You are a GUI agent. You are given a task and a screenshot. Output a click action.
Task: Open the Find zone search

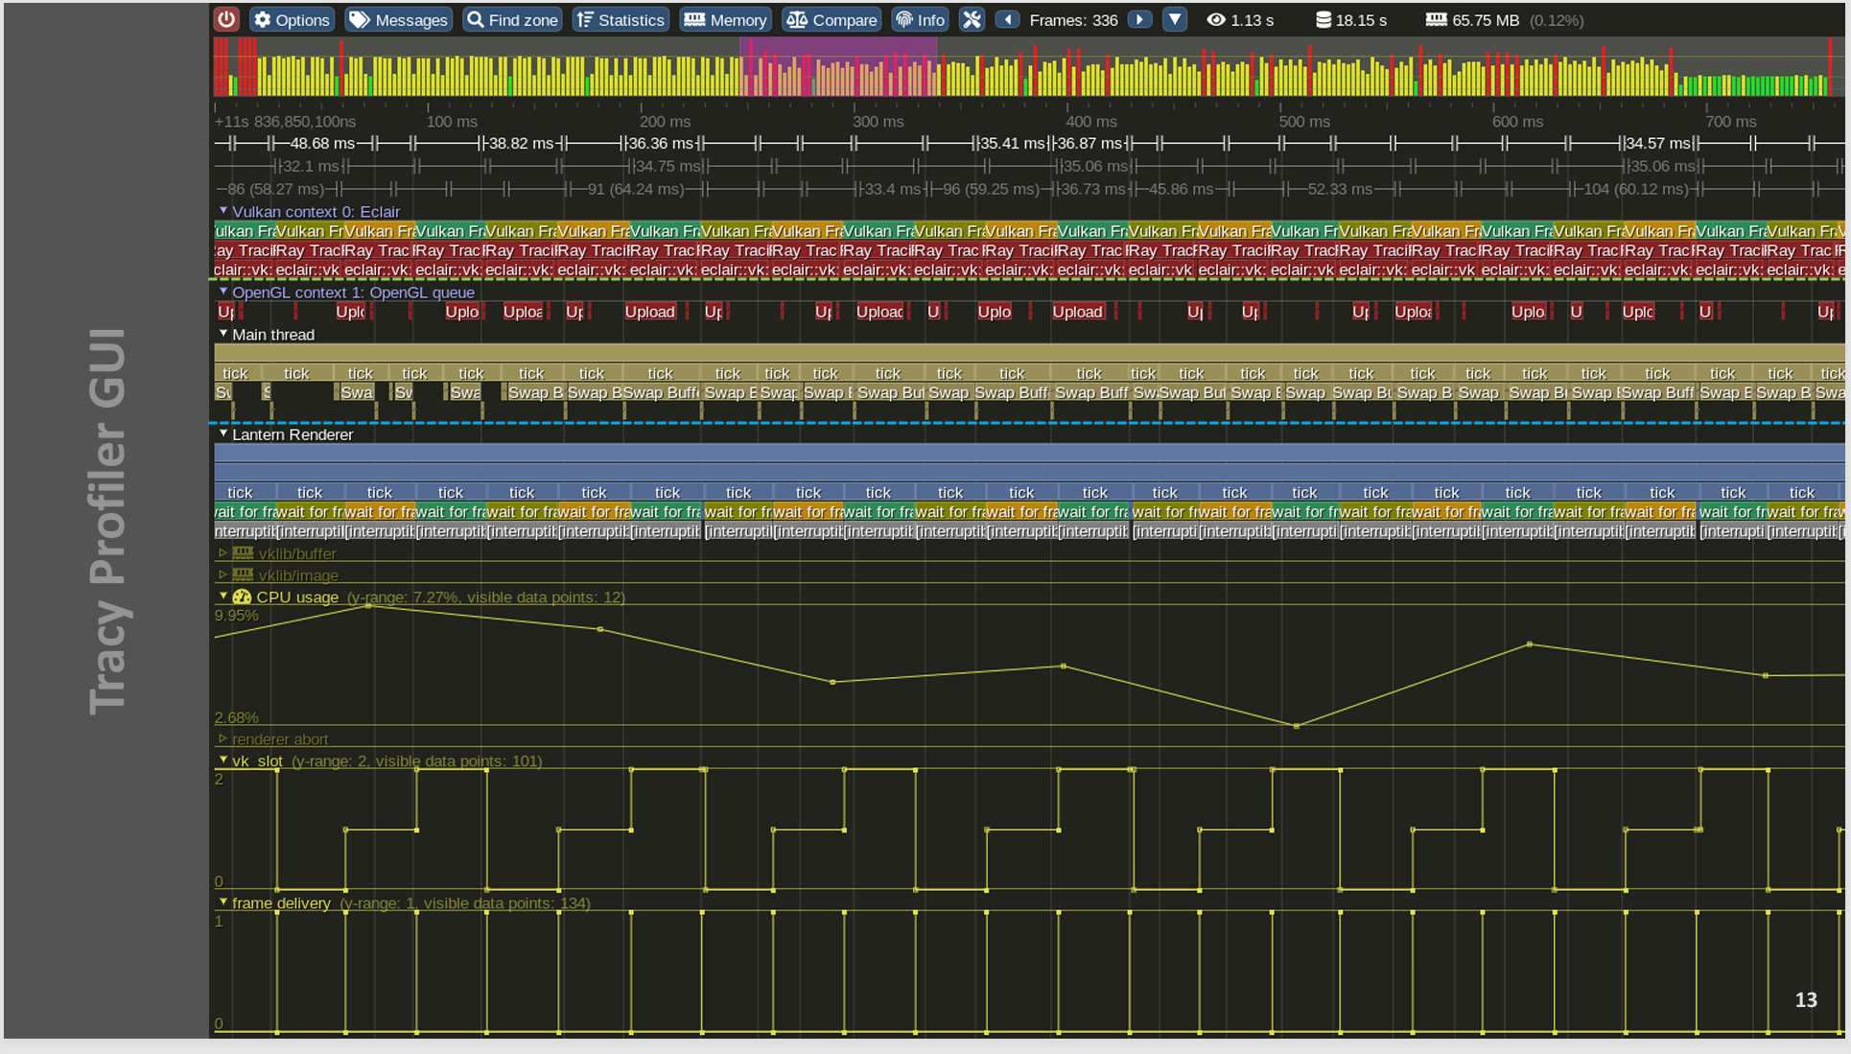click(x=512, y=19)
